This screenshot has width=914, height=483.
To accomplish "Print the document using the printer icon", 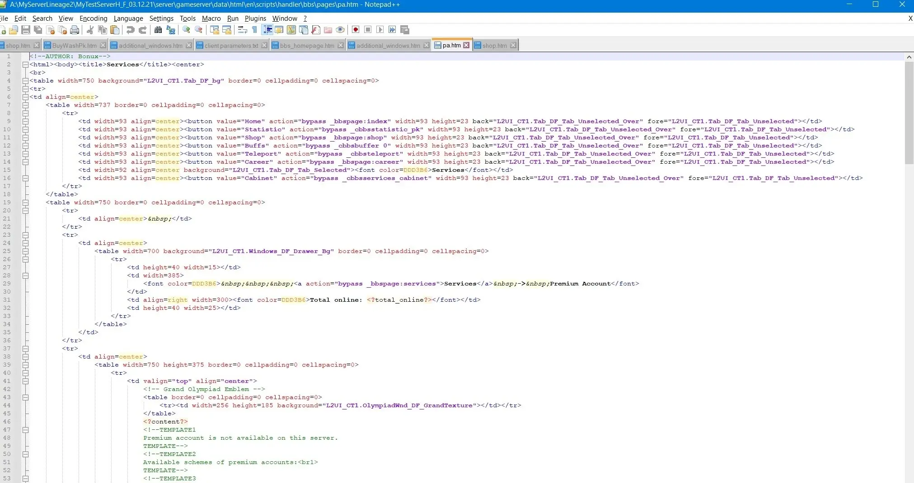I will pyautogui.click(x=75, y=30).
